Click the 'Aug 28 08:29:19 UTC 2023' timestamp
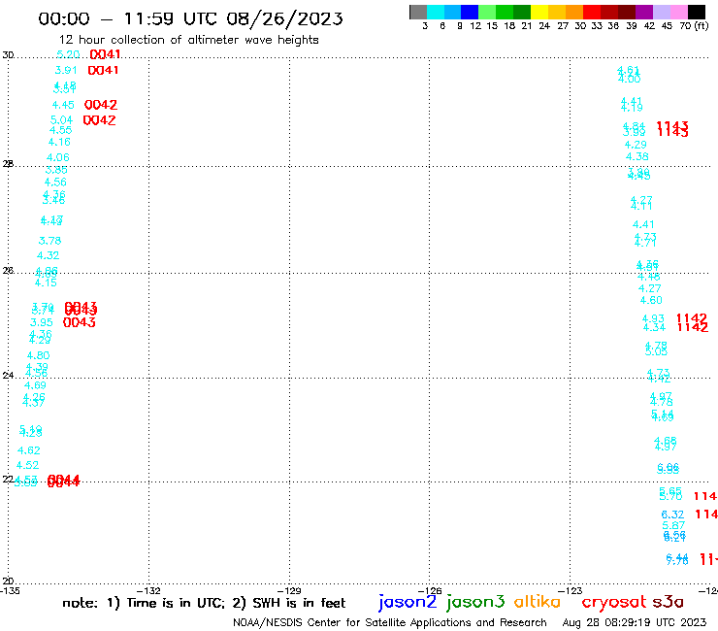The width and height of the screenshot is (718, 631). pyautogui.click(x=635, y=622)
